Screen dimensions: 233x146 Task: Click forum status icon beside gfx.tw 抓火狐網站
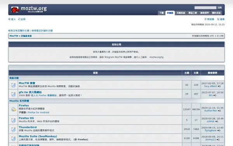coord(13,94)
